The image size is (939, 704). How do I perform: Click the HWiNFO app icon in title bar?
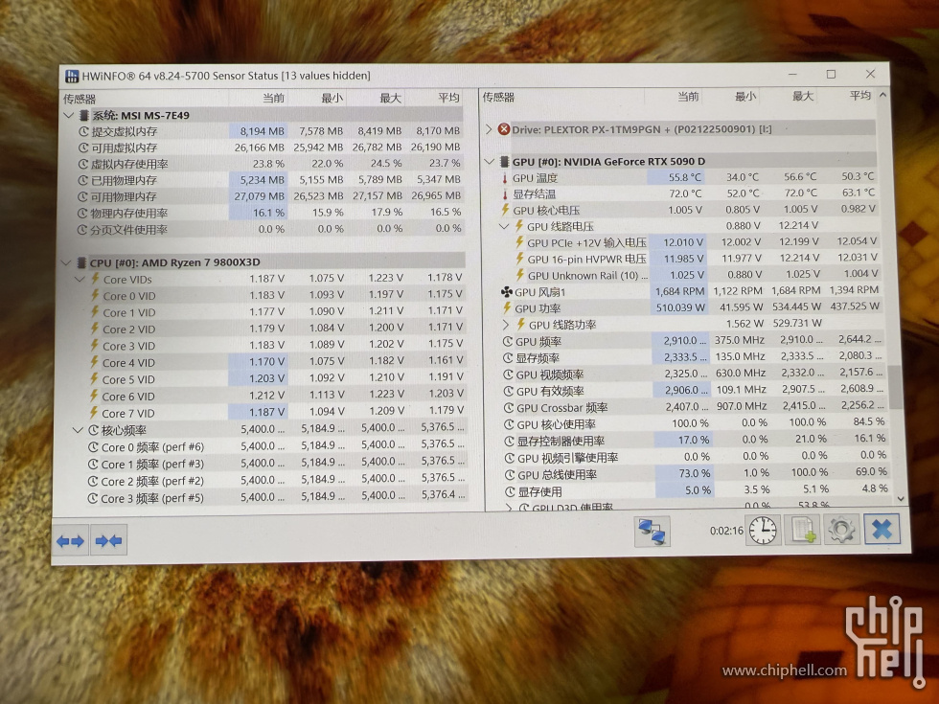72,76
